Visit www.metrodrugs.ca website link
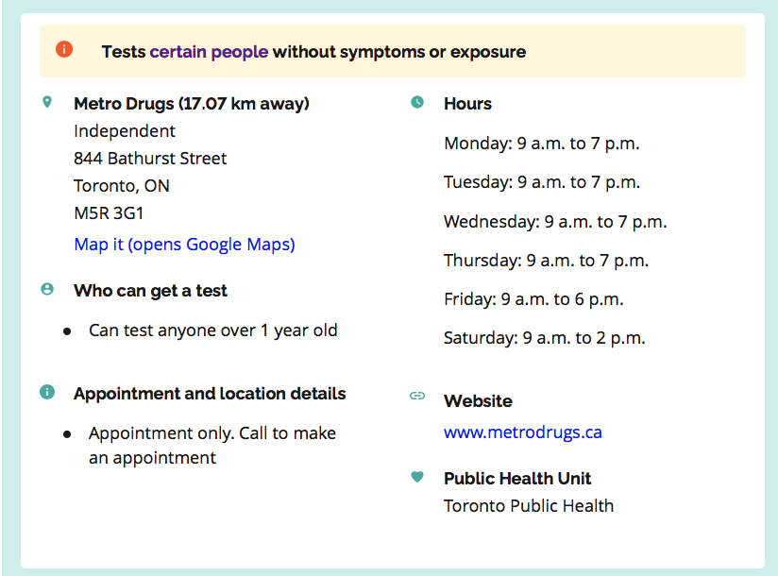 tap(523, 432)
